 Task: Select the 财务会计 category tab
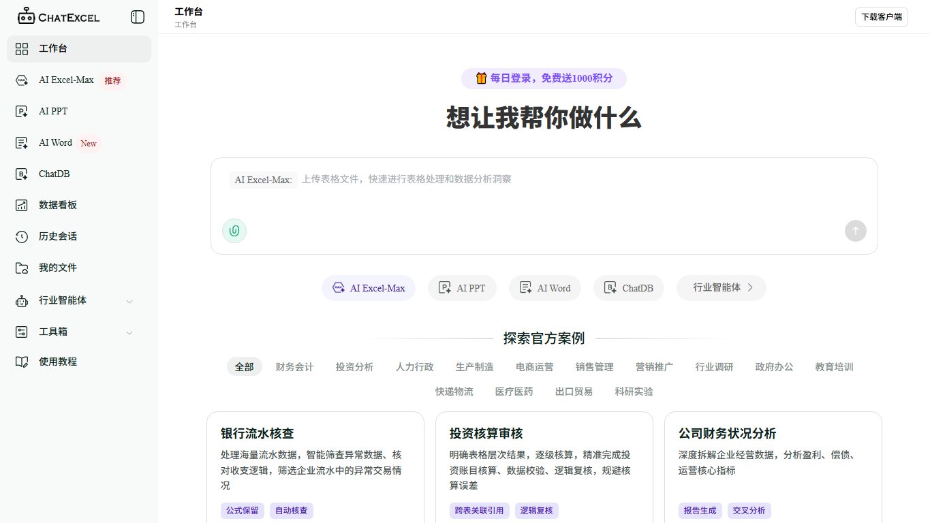click(x=295, y=367)
